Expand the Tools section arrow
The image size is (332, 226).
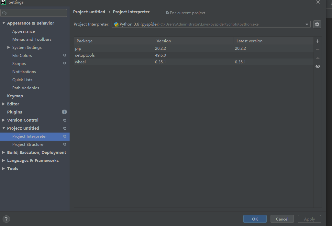(3, 168)
